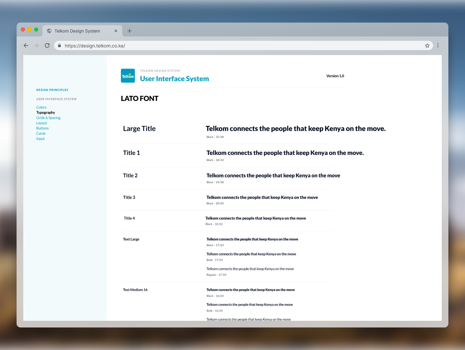Click the Black - 20/24 caption
Viewport: 465px width, 350px height.
pyautogui.click(x=215, y=204)
